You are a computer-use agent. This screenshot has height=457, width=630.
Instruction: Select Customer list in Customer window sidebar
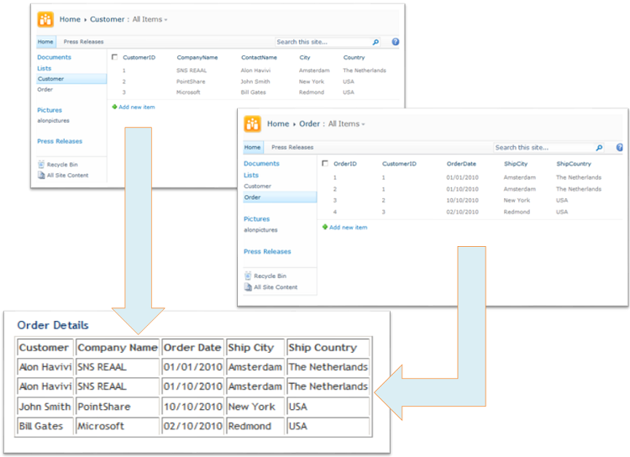click(x=71, y=79)
